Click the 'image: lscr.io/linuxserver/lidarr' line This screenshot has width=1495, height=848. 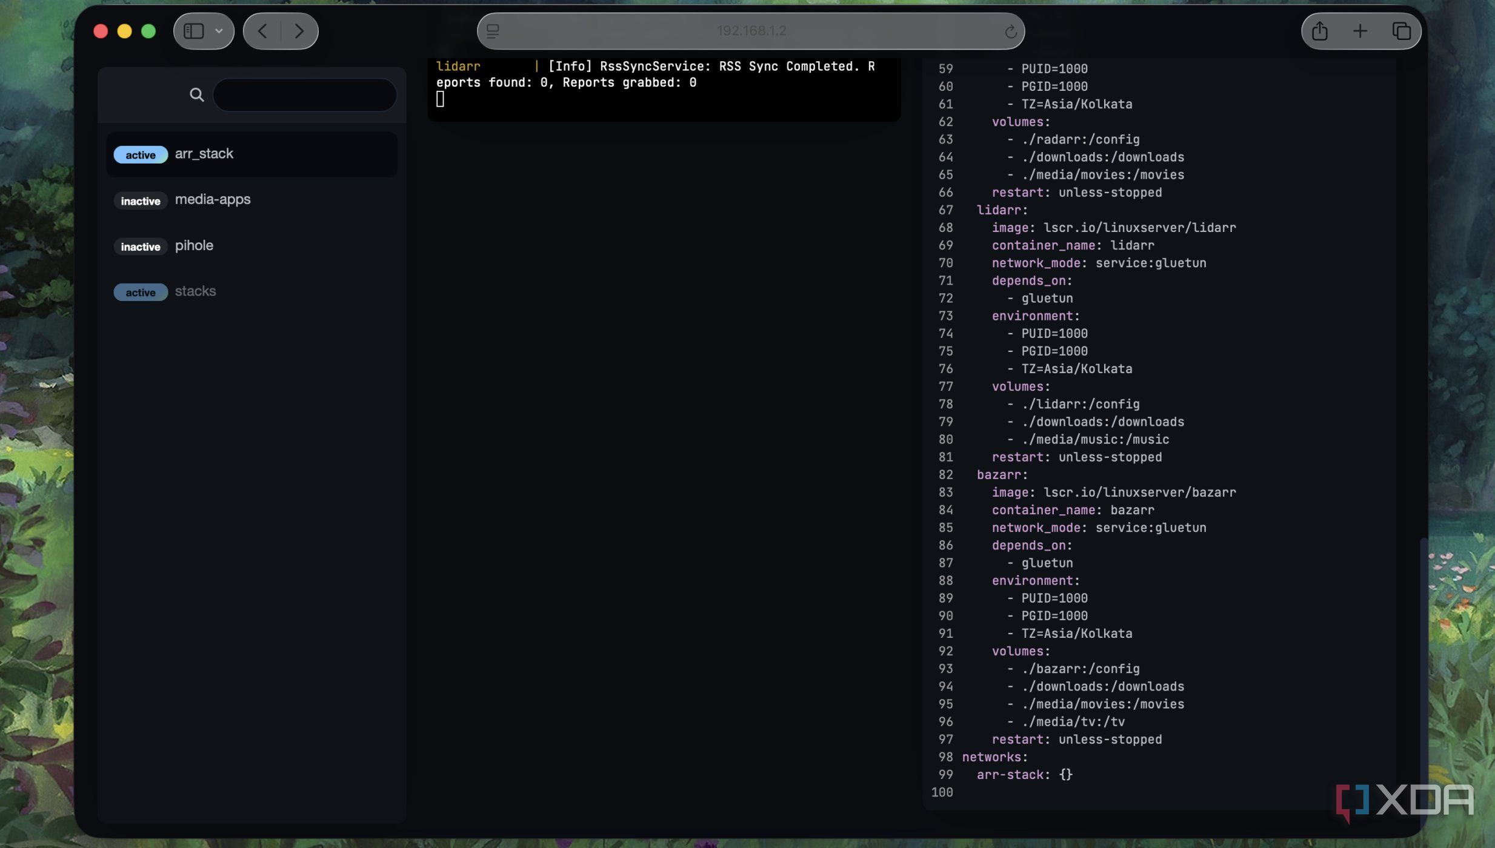[1113, 228]
